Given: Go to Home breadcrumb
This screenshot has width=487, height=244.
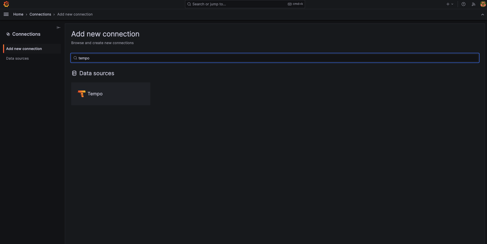Looking at the screenshot, I should (x=18, y=14).
